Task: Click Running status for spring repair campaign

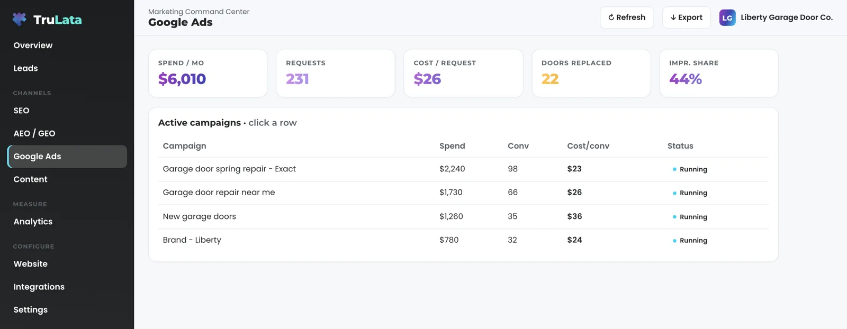Action: pyautogui.click(x=690, y=169)
